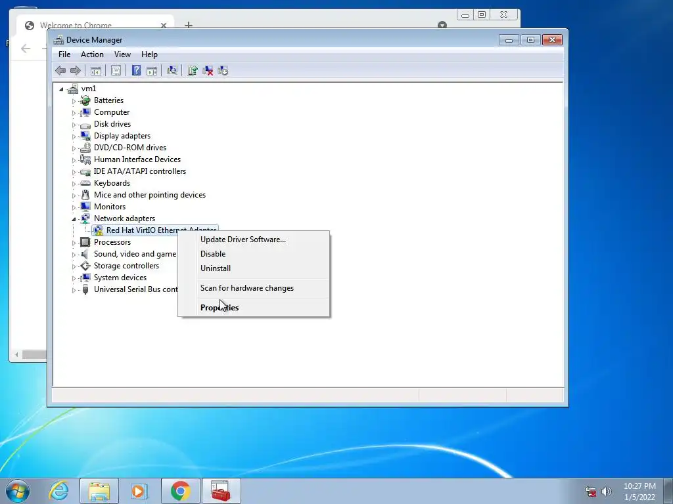Minimize the Device Manager window
673x504 pixels.
click(x=509, y=40)
